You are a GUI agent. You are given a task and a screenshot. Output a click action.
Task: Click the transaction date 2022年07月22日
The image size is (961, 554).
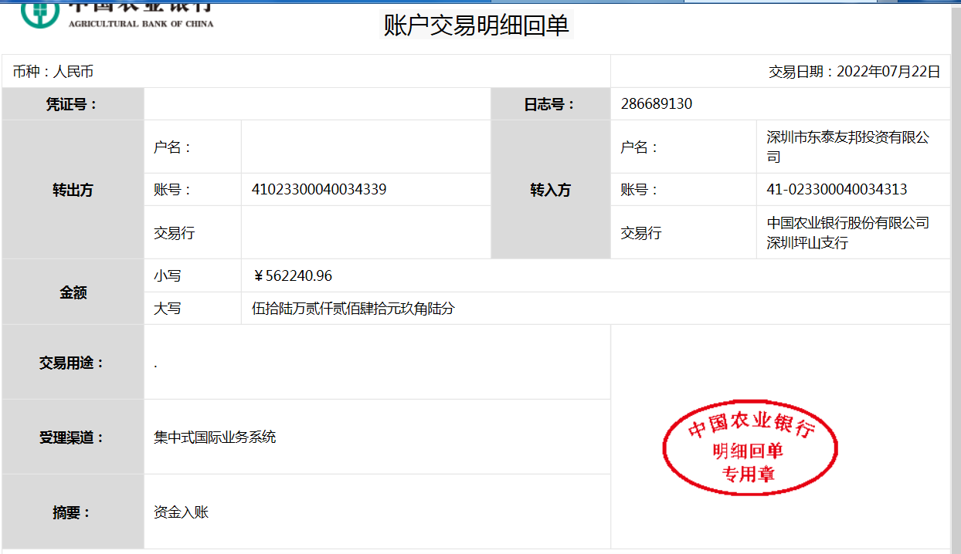tap(888, 72)
